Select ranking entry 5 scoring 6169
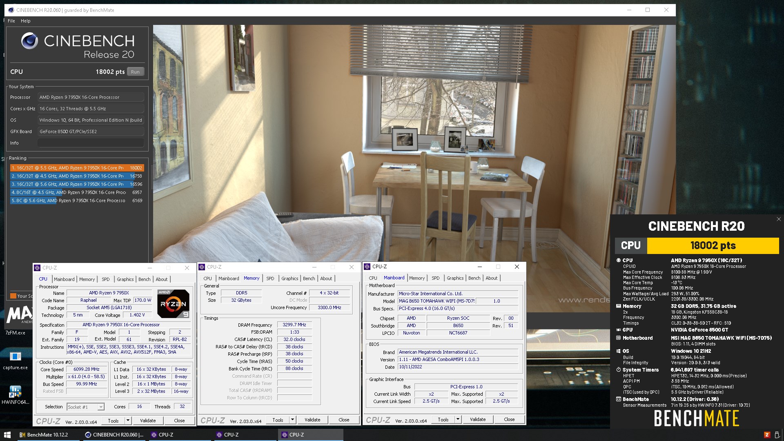The image size is (784, 441). (77, 200)
